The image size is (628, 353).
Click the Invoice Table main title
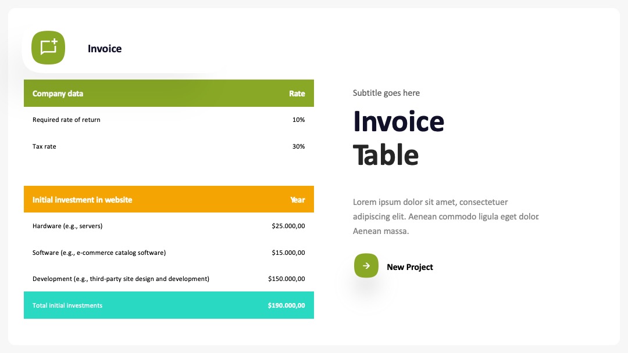click(398, 138)
